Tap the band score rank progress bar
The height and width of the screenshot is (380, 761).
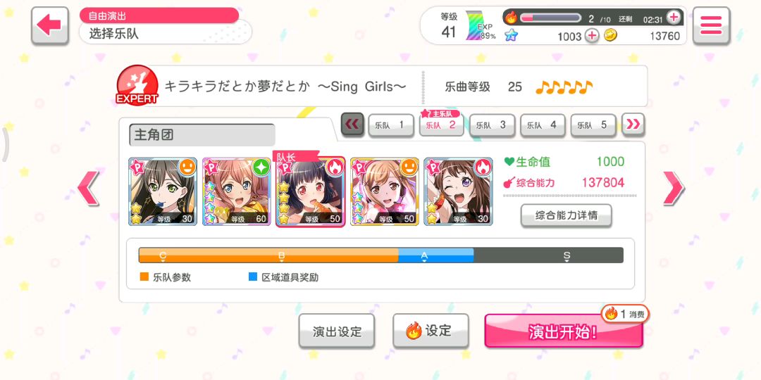(x=381, y=255)
